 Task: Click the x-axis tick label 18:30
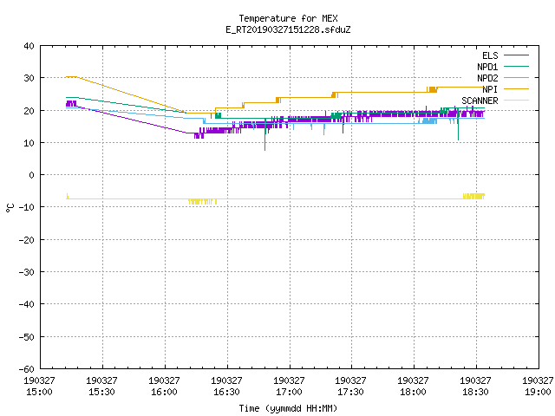tap(476, 392)
